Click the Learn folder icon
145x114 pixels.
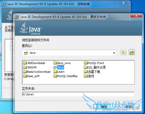pyautogui.click(x=55, y=72)
